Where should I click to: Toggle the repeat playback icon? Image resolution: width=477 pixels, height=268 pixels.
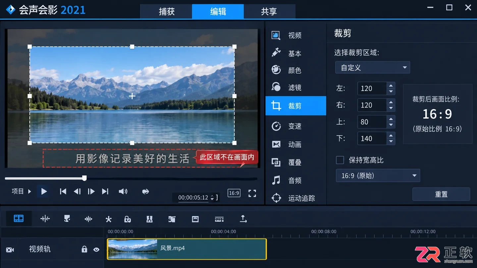pos(145,191)
